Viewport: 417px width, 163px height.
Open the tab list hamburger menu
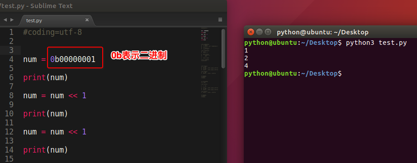pos(220,19)
